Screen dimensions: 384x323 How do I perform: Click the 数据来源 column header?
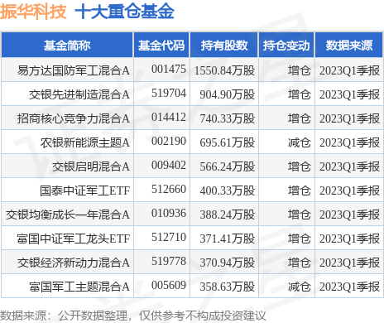349,46
